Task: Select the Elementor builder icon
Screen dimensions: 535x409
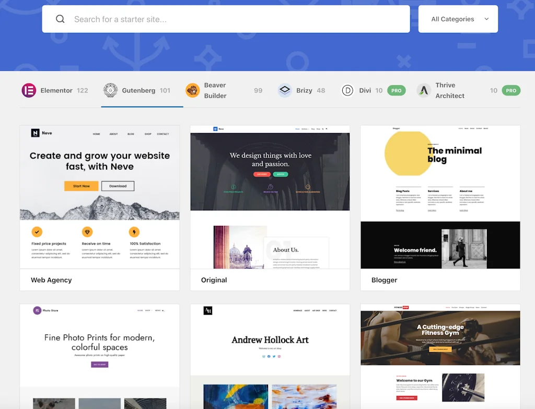Action: pos(29,90)
